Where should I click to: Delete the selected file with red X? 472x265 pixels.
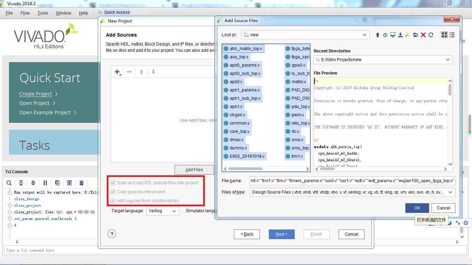(423, 35)
